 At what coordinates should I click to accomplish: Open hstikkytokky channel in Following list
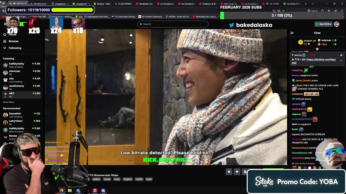[x=22, y=65]
